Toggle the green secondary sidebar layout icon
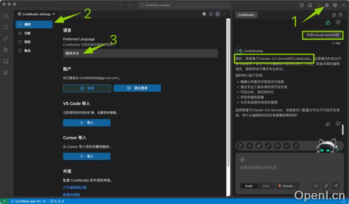This screenshot has height=204, width=349. (x=318, y=5)
